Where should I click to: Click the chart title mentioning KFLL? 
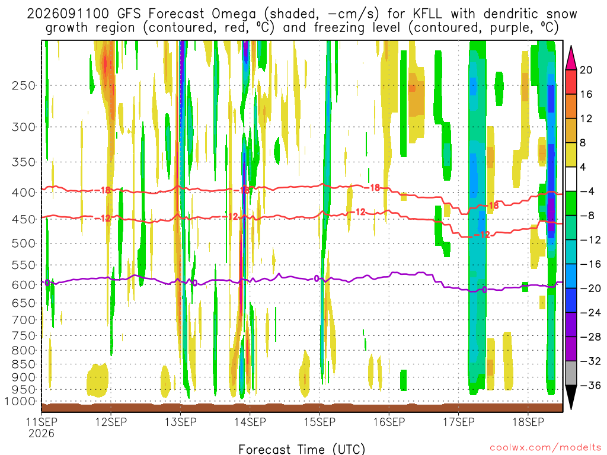[302, 21]
